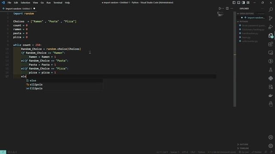Open the View menu
Viewport: 275px width, 154px height.
[x=35, y=3]
